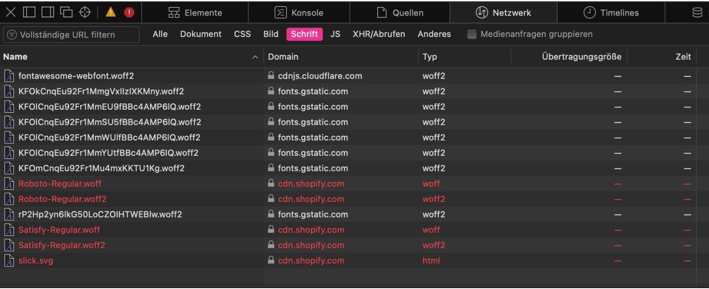Select the failed Roboto-Regular.woff2 request row

[62, 199]
